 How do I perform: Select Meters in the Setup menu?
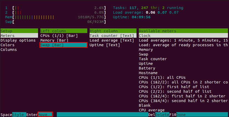pyautogui.click(x=19, y=36)
